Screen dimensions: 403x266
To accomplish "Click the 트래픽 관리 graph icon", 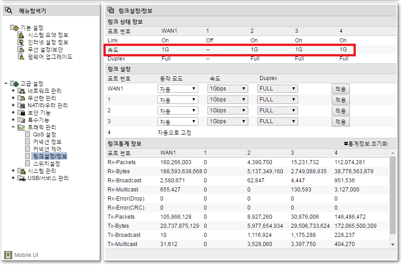I will [21, 127].
